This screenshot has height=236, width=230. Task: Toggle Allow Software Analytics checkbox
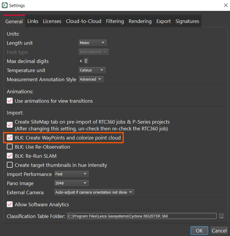click(10, 205)
